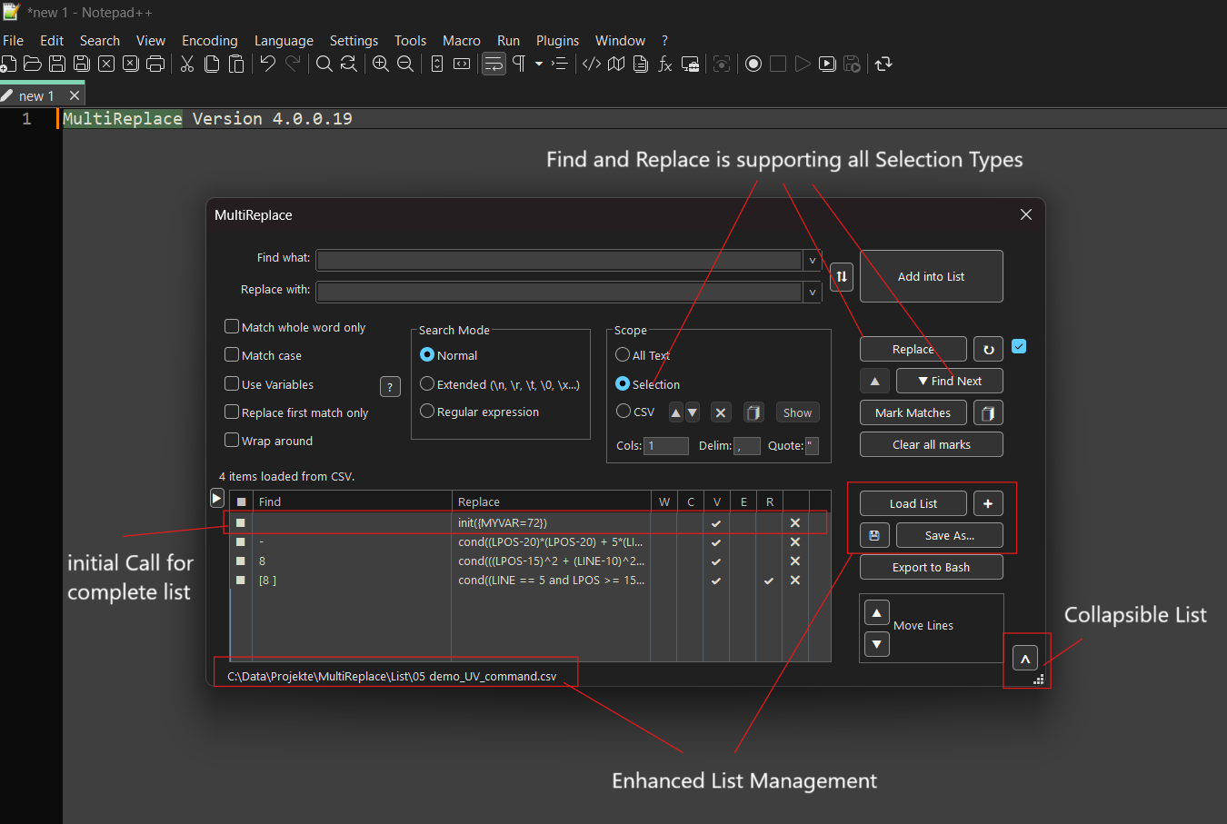Screen dimensions: 1227x824
Task: Open the Plugins menu
Action: click(557, 41)
